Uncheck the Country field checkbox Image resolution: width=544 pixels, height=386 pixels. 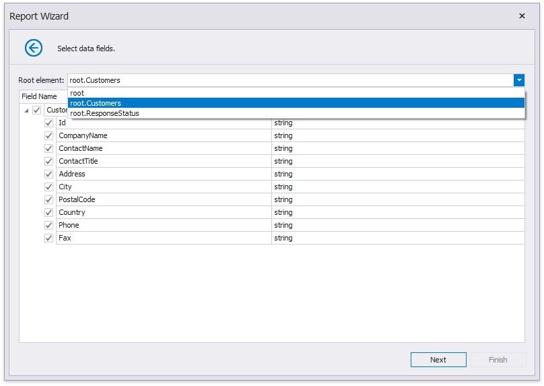(x=48, y=212)
